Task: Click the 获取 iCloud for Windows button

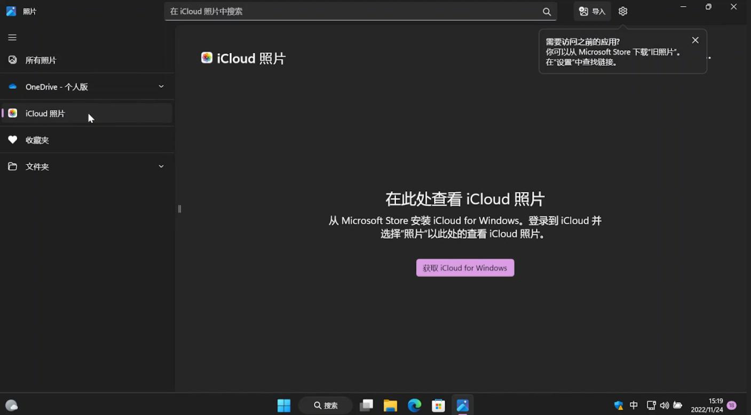Action: point(464,268)
